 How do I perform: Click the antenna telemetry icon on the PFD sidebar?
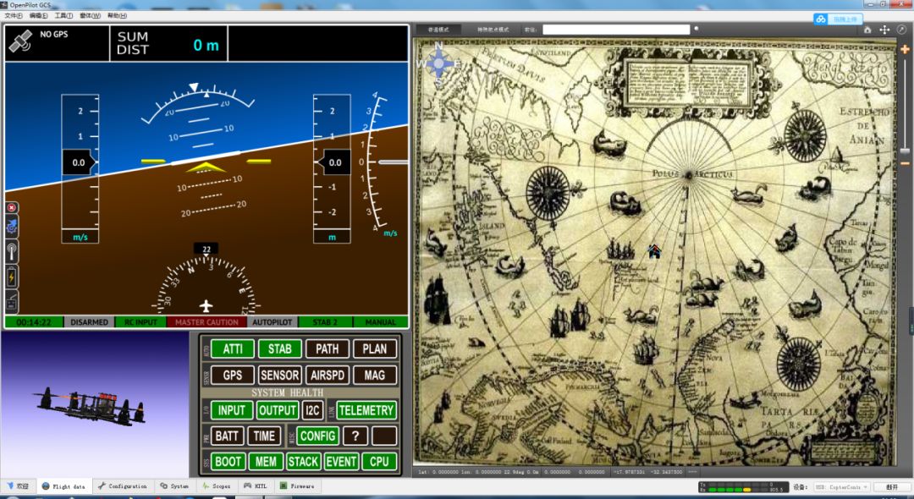pyautogui.click(x=12, y=251)
